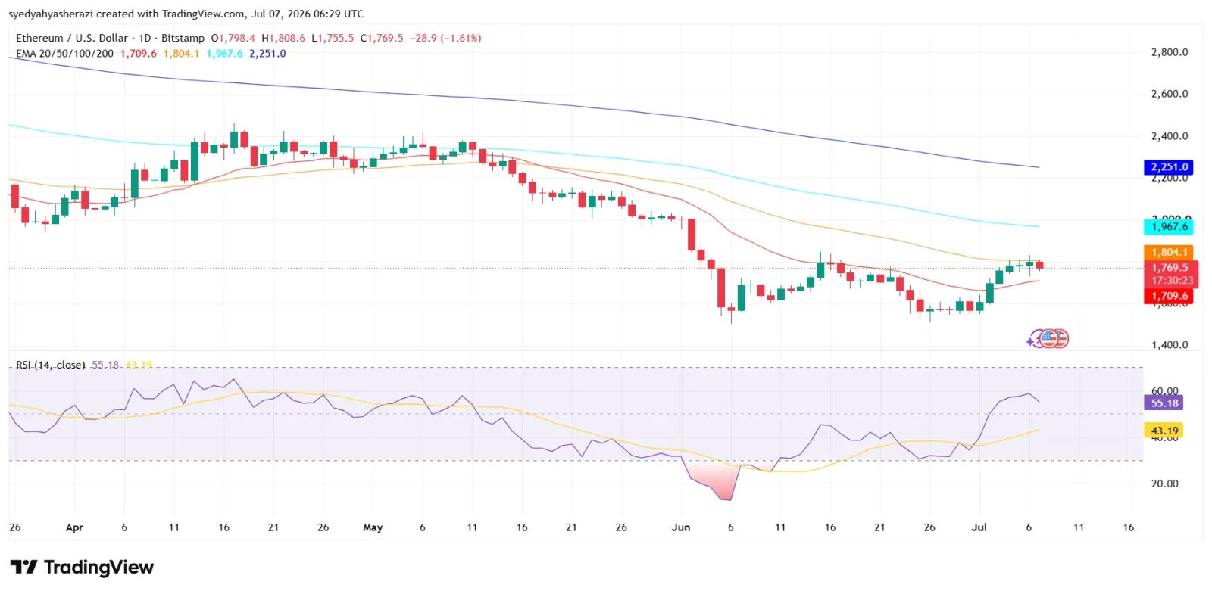
Task: Click the 2,600.0 price axis label
Action: (1170, 94)
